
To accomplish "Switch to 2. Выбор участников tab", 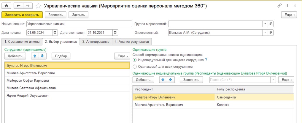I will [61, 42].
